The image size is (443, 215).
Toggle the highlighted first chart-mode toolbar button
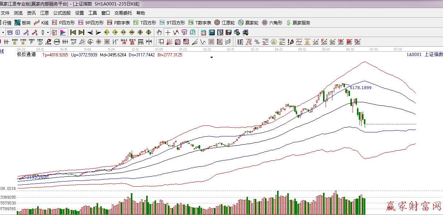[10, 32]
